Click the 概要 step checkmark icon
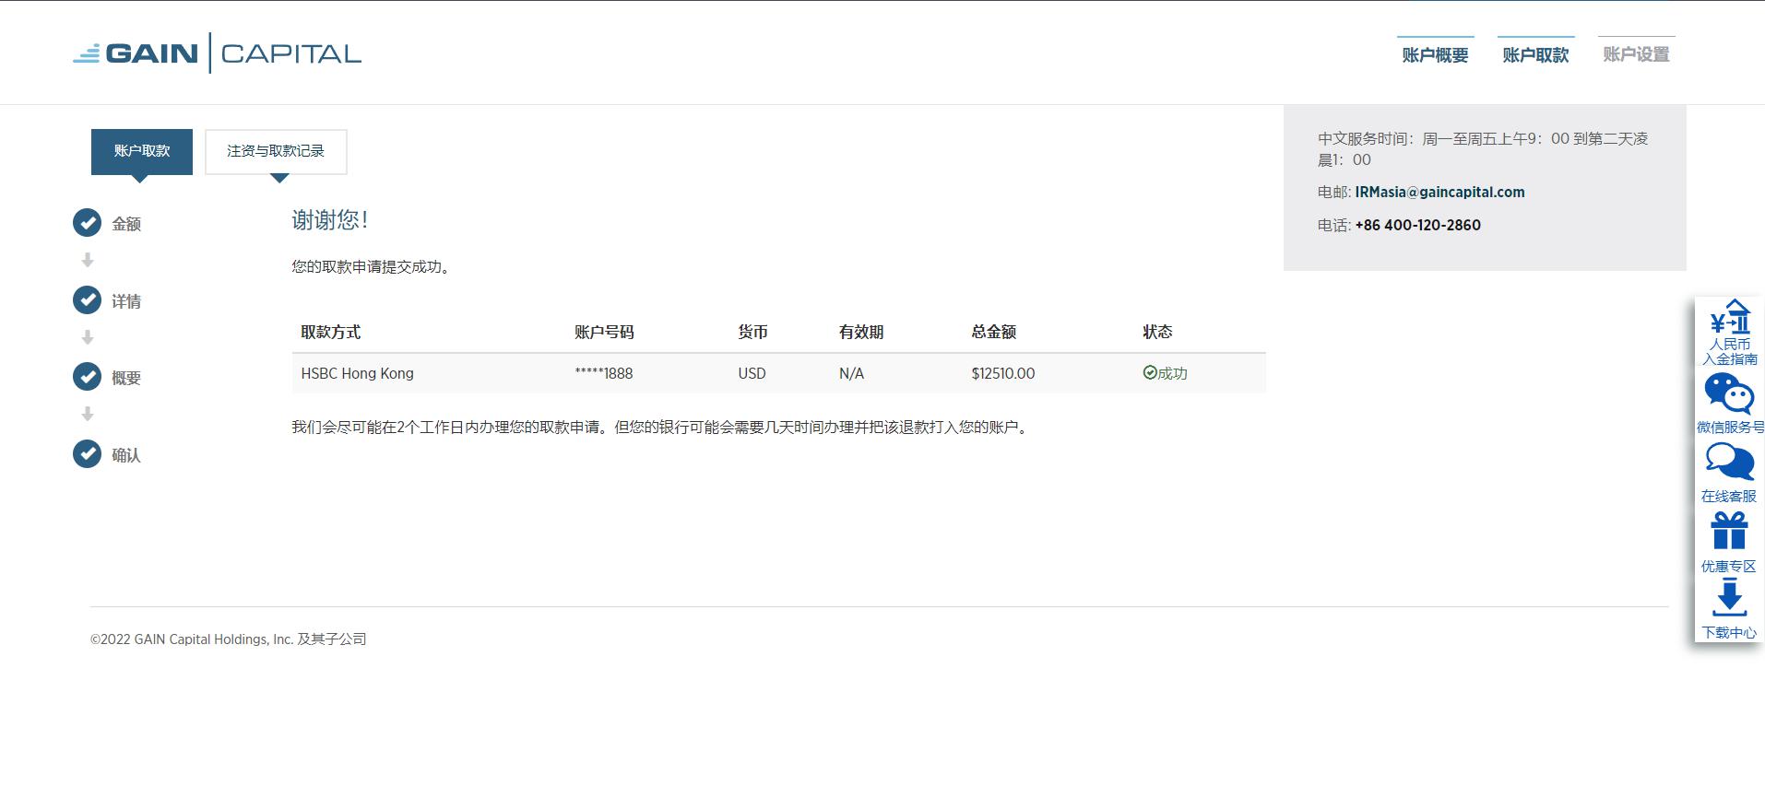 [x=88, y=377]
